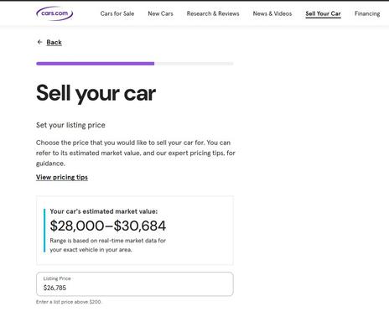Click the unfilled gray progress bar section
This screenshot has height=317, width=389.
pyautogui.click(x=194, y=64)
